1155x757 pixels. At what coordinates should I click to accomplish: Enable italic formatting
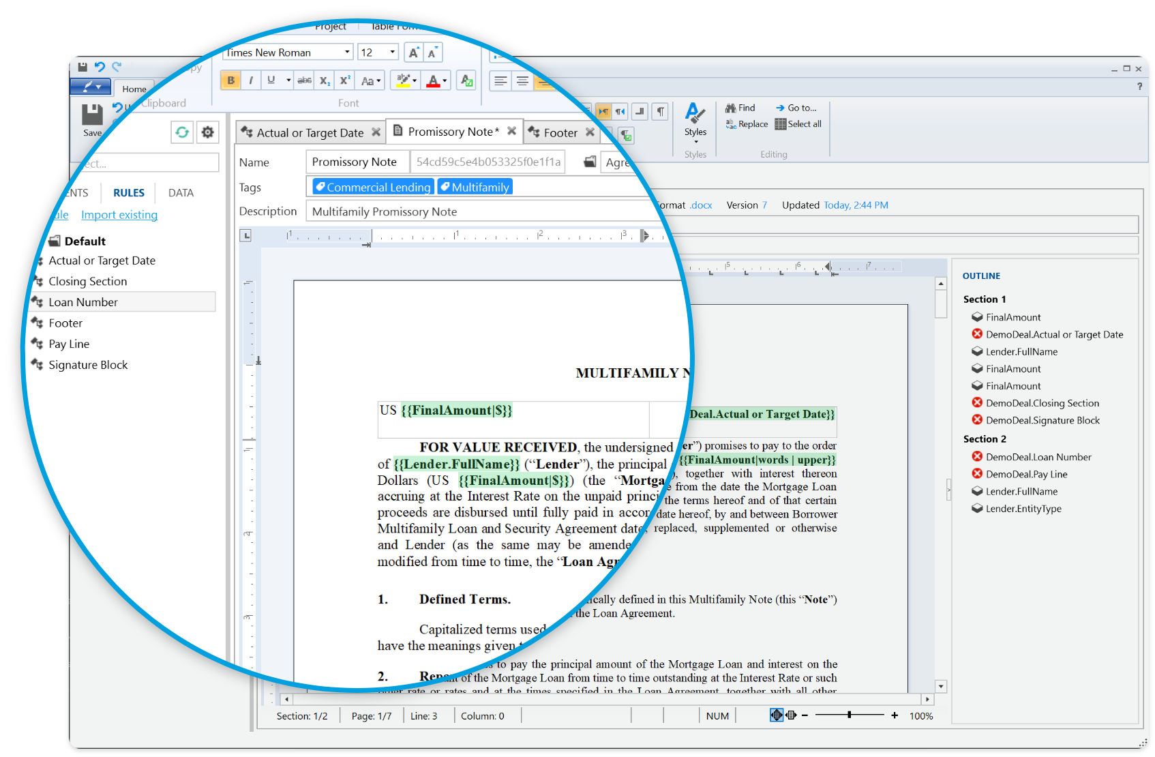(x=250, y=80)
